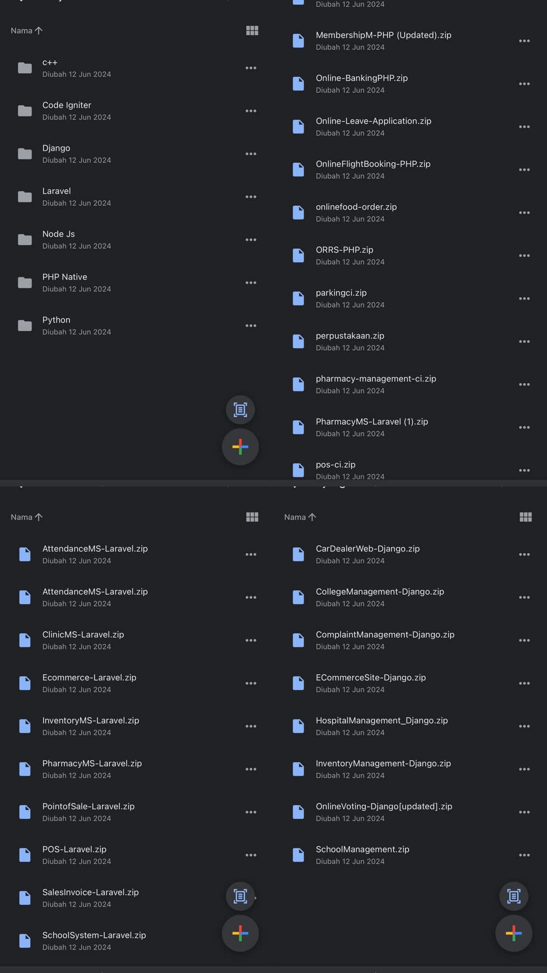Open the menu for ClinicMS-Laravel.zip
Image resolution: width=547 pixels, height=973 pixels.
pyautogui.click(x=251, y=640)
